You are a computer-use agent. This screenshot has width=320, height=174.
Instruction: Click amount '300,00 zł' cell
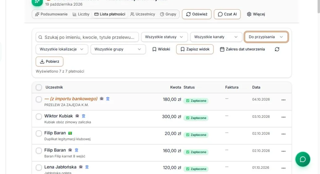[x=172, y=117]
